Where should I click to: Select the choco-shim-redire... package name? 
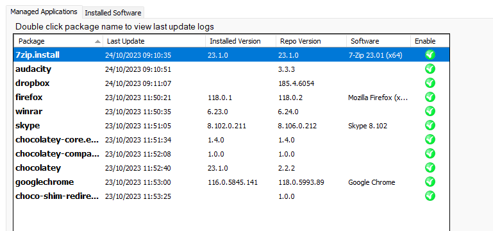pyautogui.click(x=57, y=196)
